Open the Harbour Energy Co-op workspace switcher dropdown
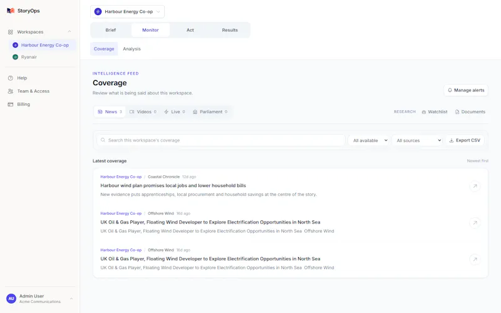This screenshot has height=313, width=501. pos(128,11)
